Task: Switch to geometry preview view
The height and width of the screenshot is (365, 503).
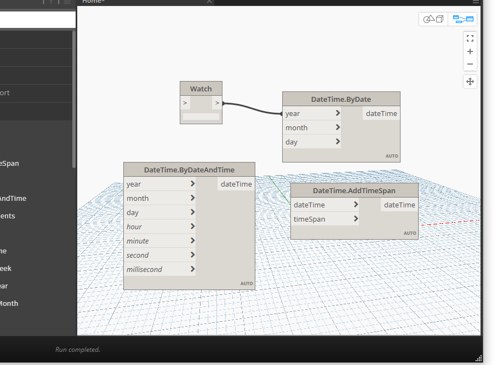Action: pos(433,19)
